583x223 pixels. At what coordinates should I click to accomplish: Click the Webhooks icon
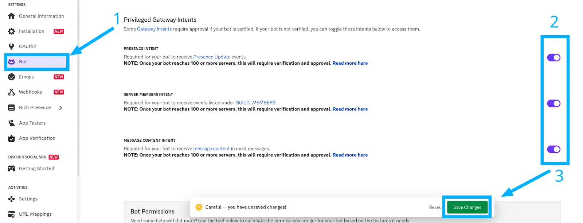click(x=12, y=92)
